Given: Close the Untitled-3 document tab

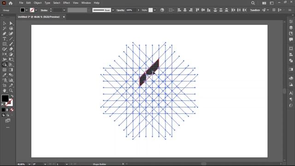Looking at the screenshot, I should pyautogui.click(x=64, y=17).
